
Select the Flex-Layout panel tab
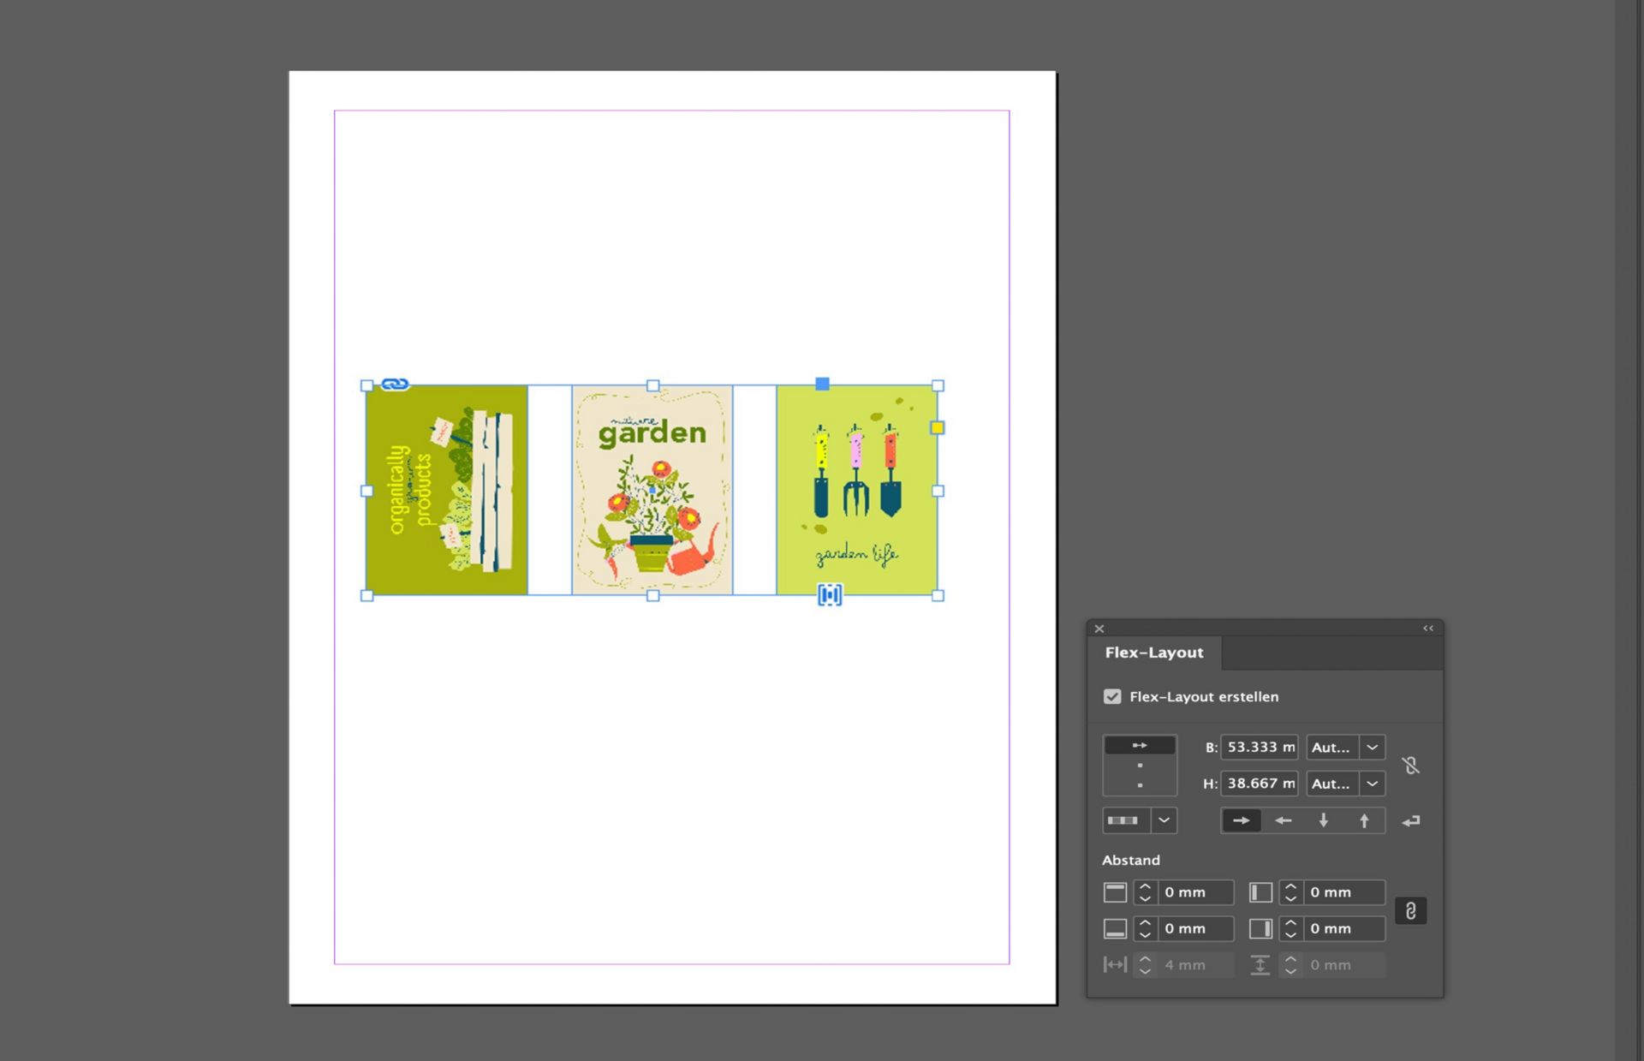pos(1154,653)
